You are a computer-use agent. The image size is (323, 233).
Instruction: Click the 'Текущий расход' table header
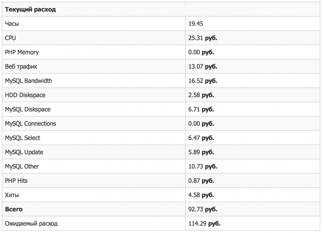(30, 9)
